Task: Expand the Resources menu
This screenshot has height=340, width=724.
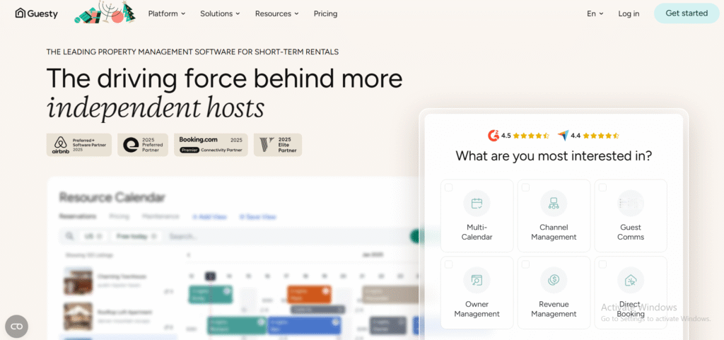Action: tap(276, 13)
